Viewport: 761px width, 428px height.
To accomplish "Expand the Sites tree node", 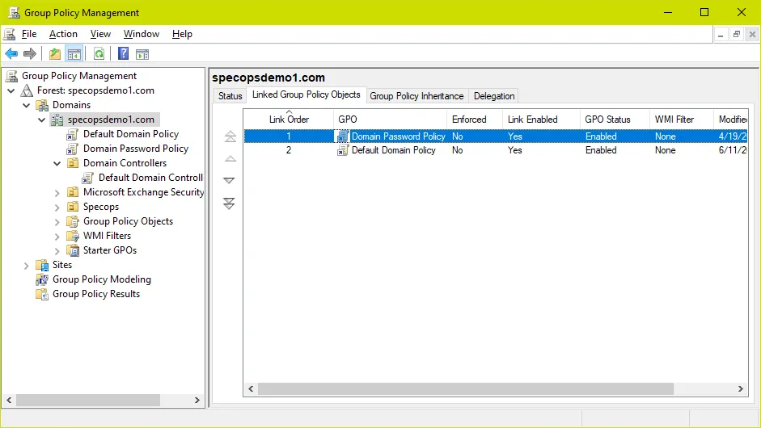I will tap(26, 266).
